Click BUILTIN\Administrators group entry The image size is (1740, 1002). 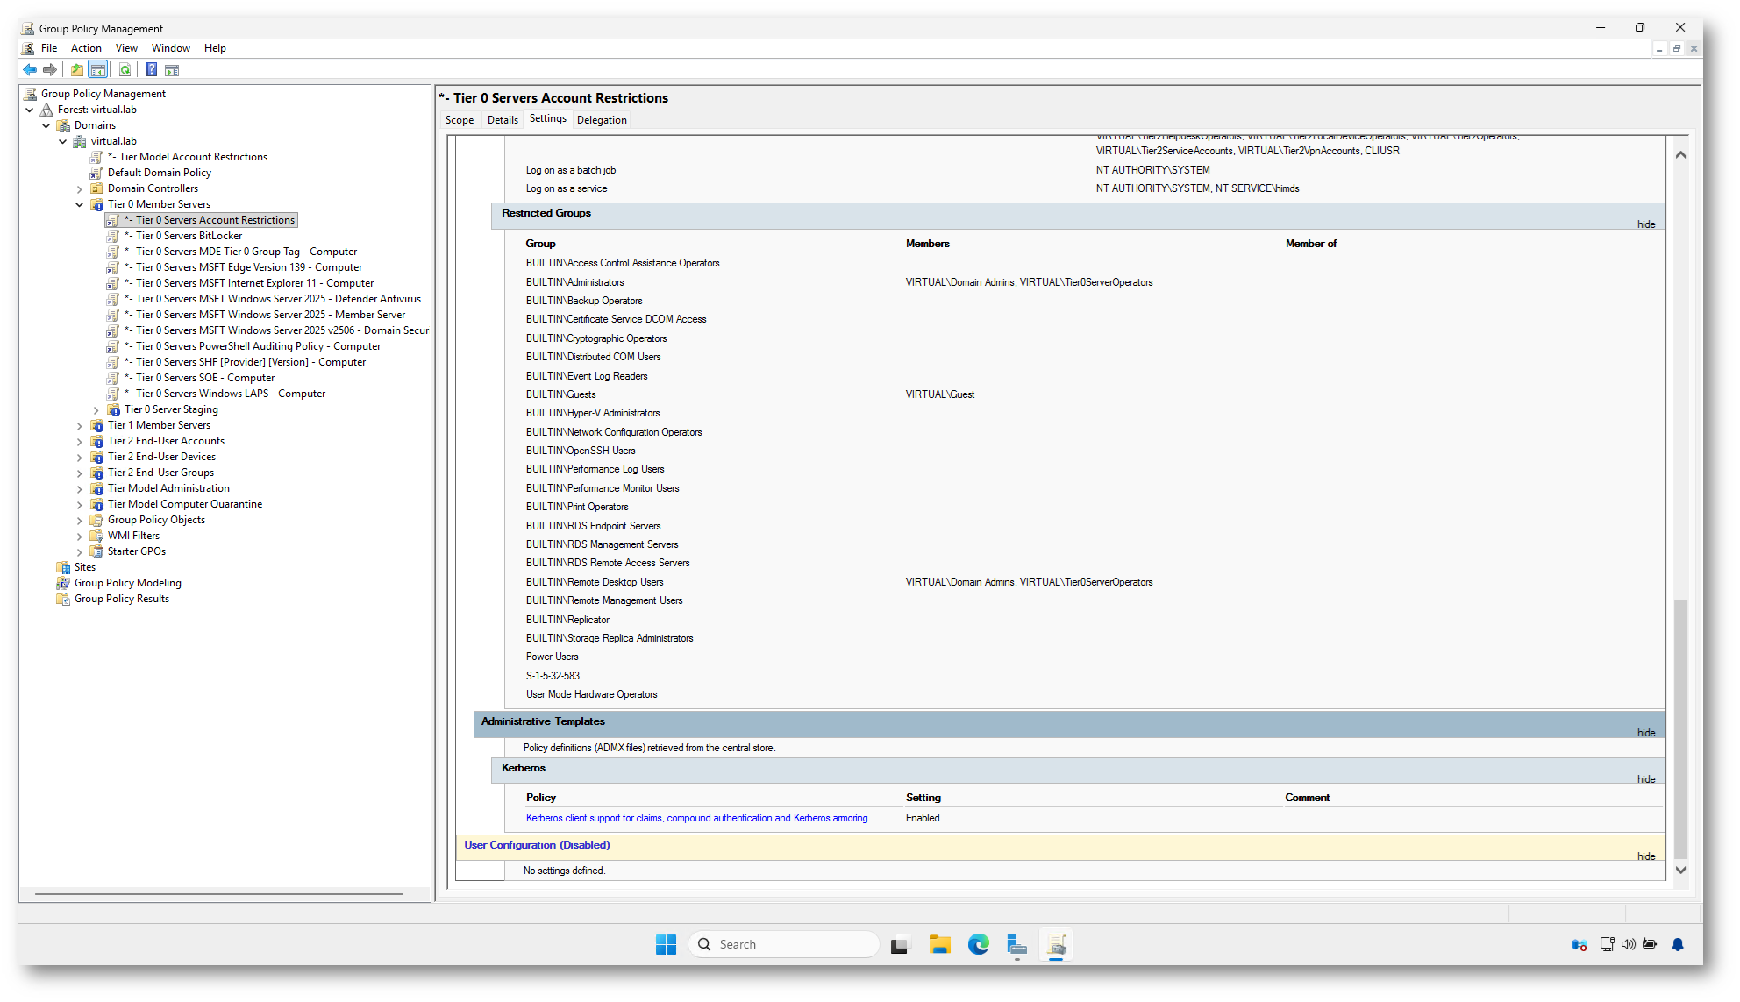[x=575, y=282]
